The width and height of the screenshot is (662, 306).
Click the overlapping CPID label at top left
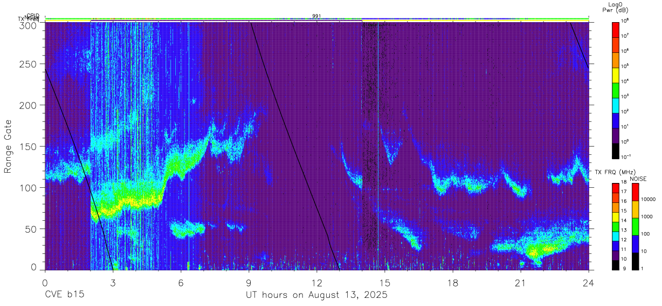coord(33,16)
